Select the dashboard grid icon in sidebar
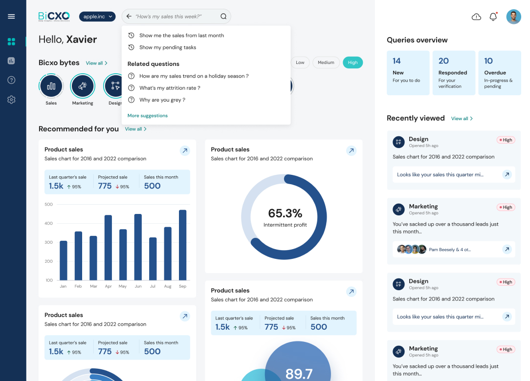The image size is (530, 381). (11, 42)
